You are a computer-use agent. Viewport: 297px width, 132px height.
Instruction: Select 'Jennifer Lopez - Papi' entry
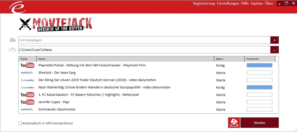54,102
